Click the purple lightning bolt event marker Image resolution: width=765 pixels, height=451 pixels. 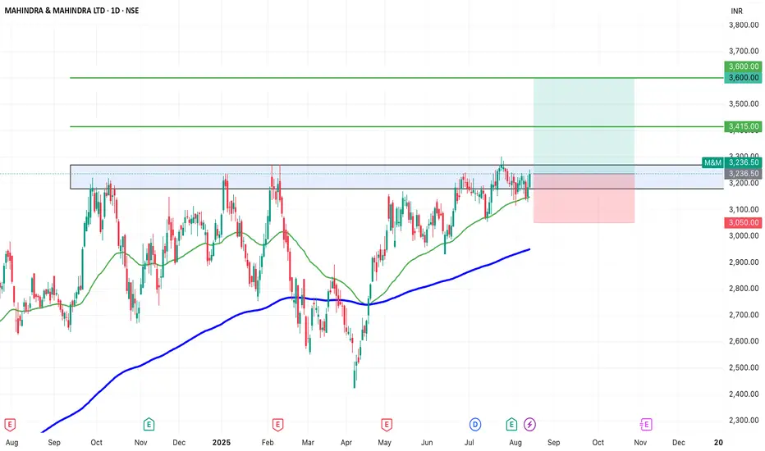pos(529,425)
